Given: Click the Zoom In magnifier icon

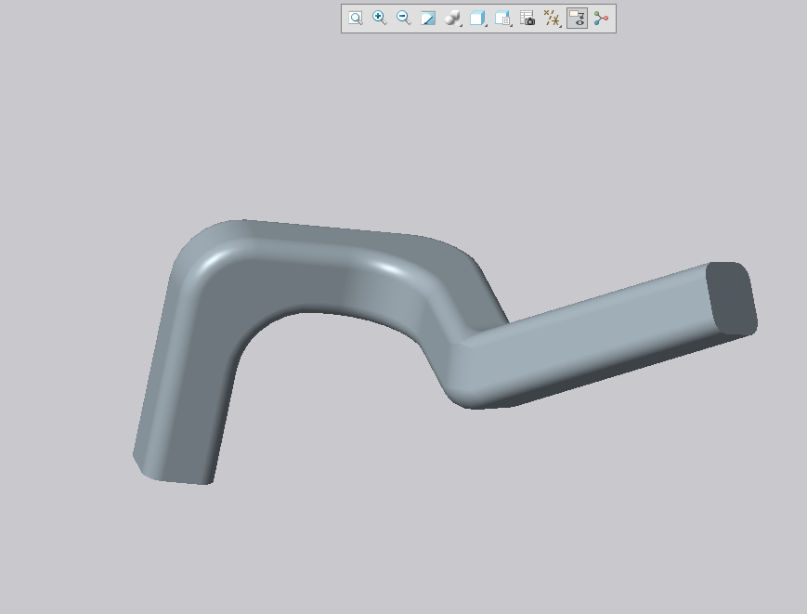Looking at the screenshot, I should [380, 19].
